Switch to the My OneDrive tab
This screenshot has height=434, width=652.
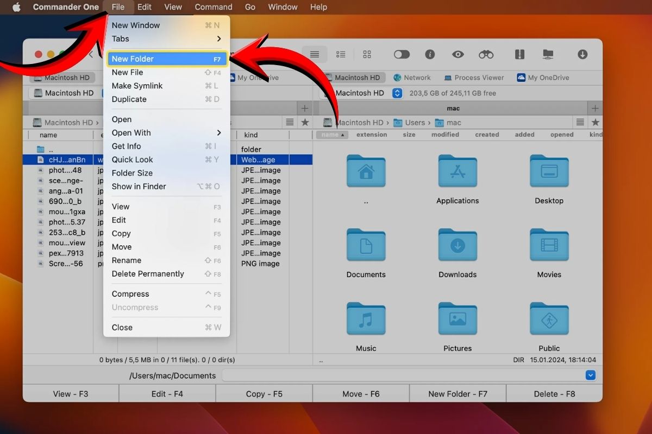pos(543,78)
